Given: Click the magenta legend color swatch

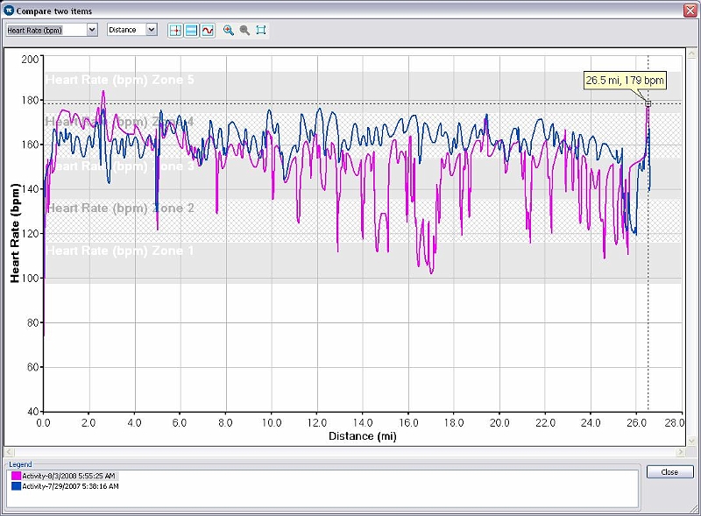Looking at the screenshot, I should [16, 476].
